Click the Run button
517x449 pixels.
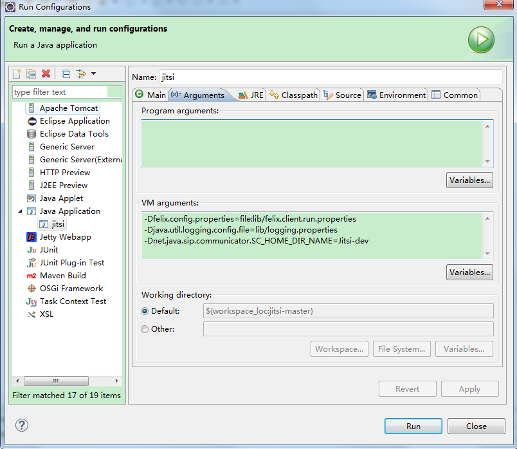click(413, 426)
